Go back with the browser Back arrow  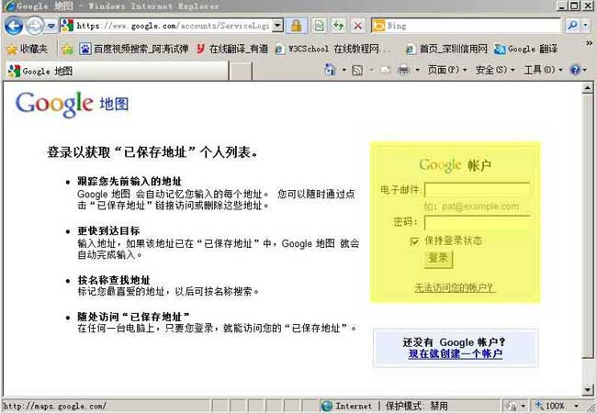click(x=14, y=26)
